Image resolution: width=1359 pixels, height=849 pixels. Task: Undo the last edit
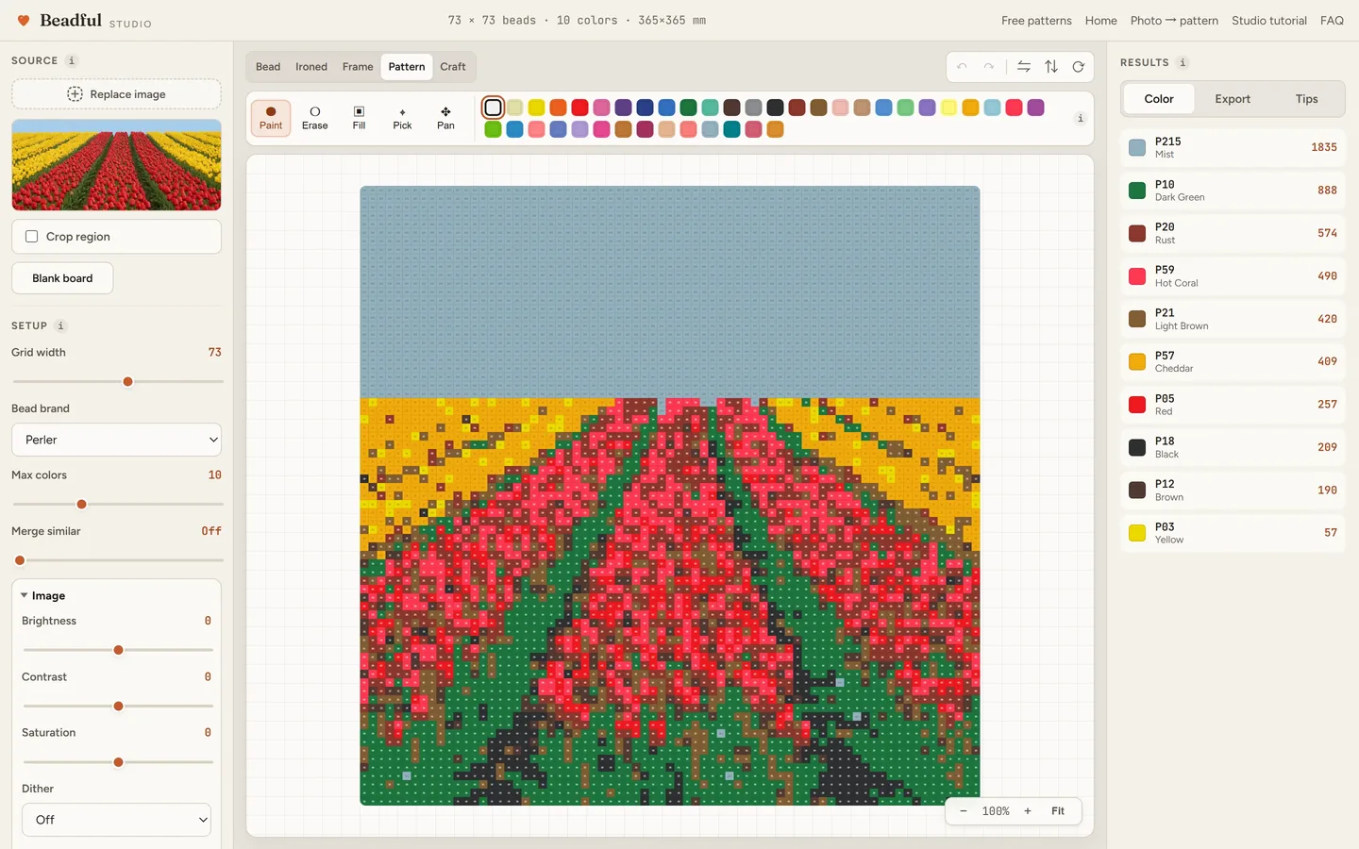(962, 67)
